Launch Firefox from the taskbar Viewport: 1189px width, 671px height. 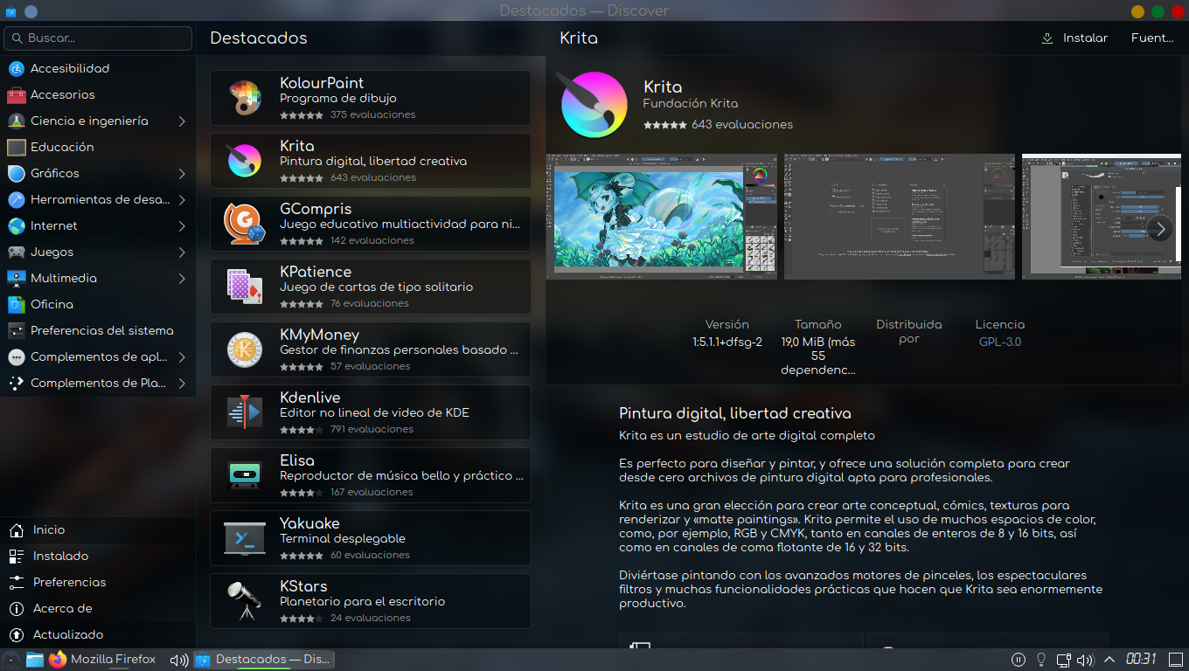click(x=58, y=660)
